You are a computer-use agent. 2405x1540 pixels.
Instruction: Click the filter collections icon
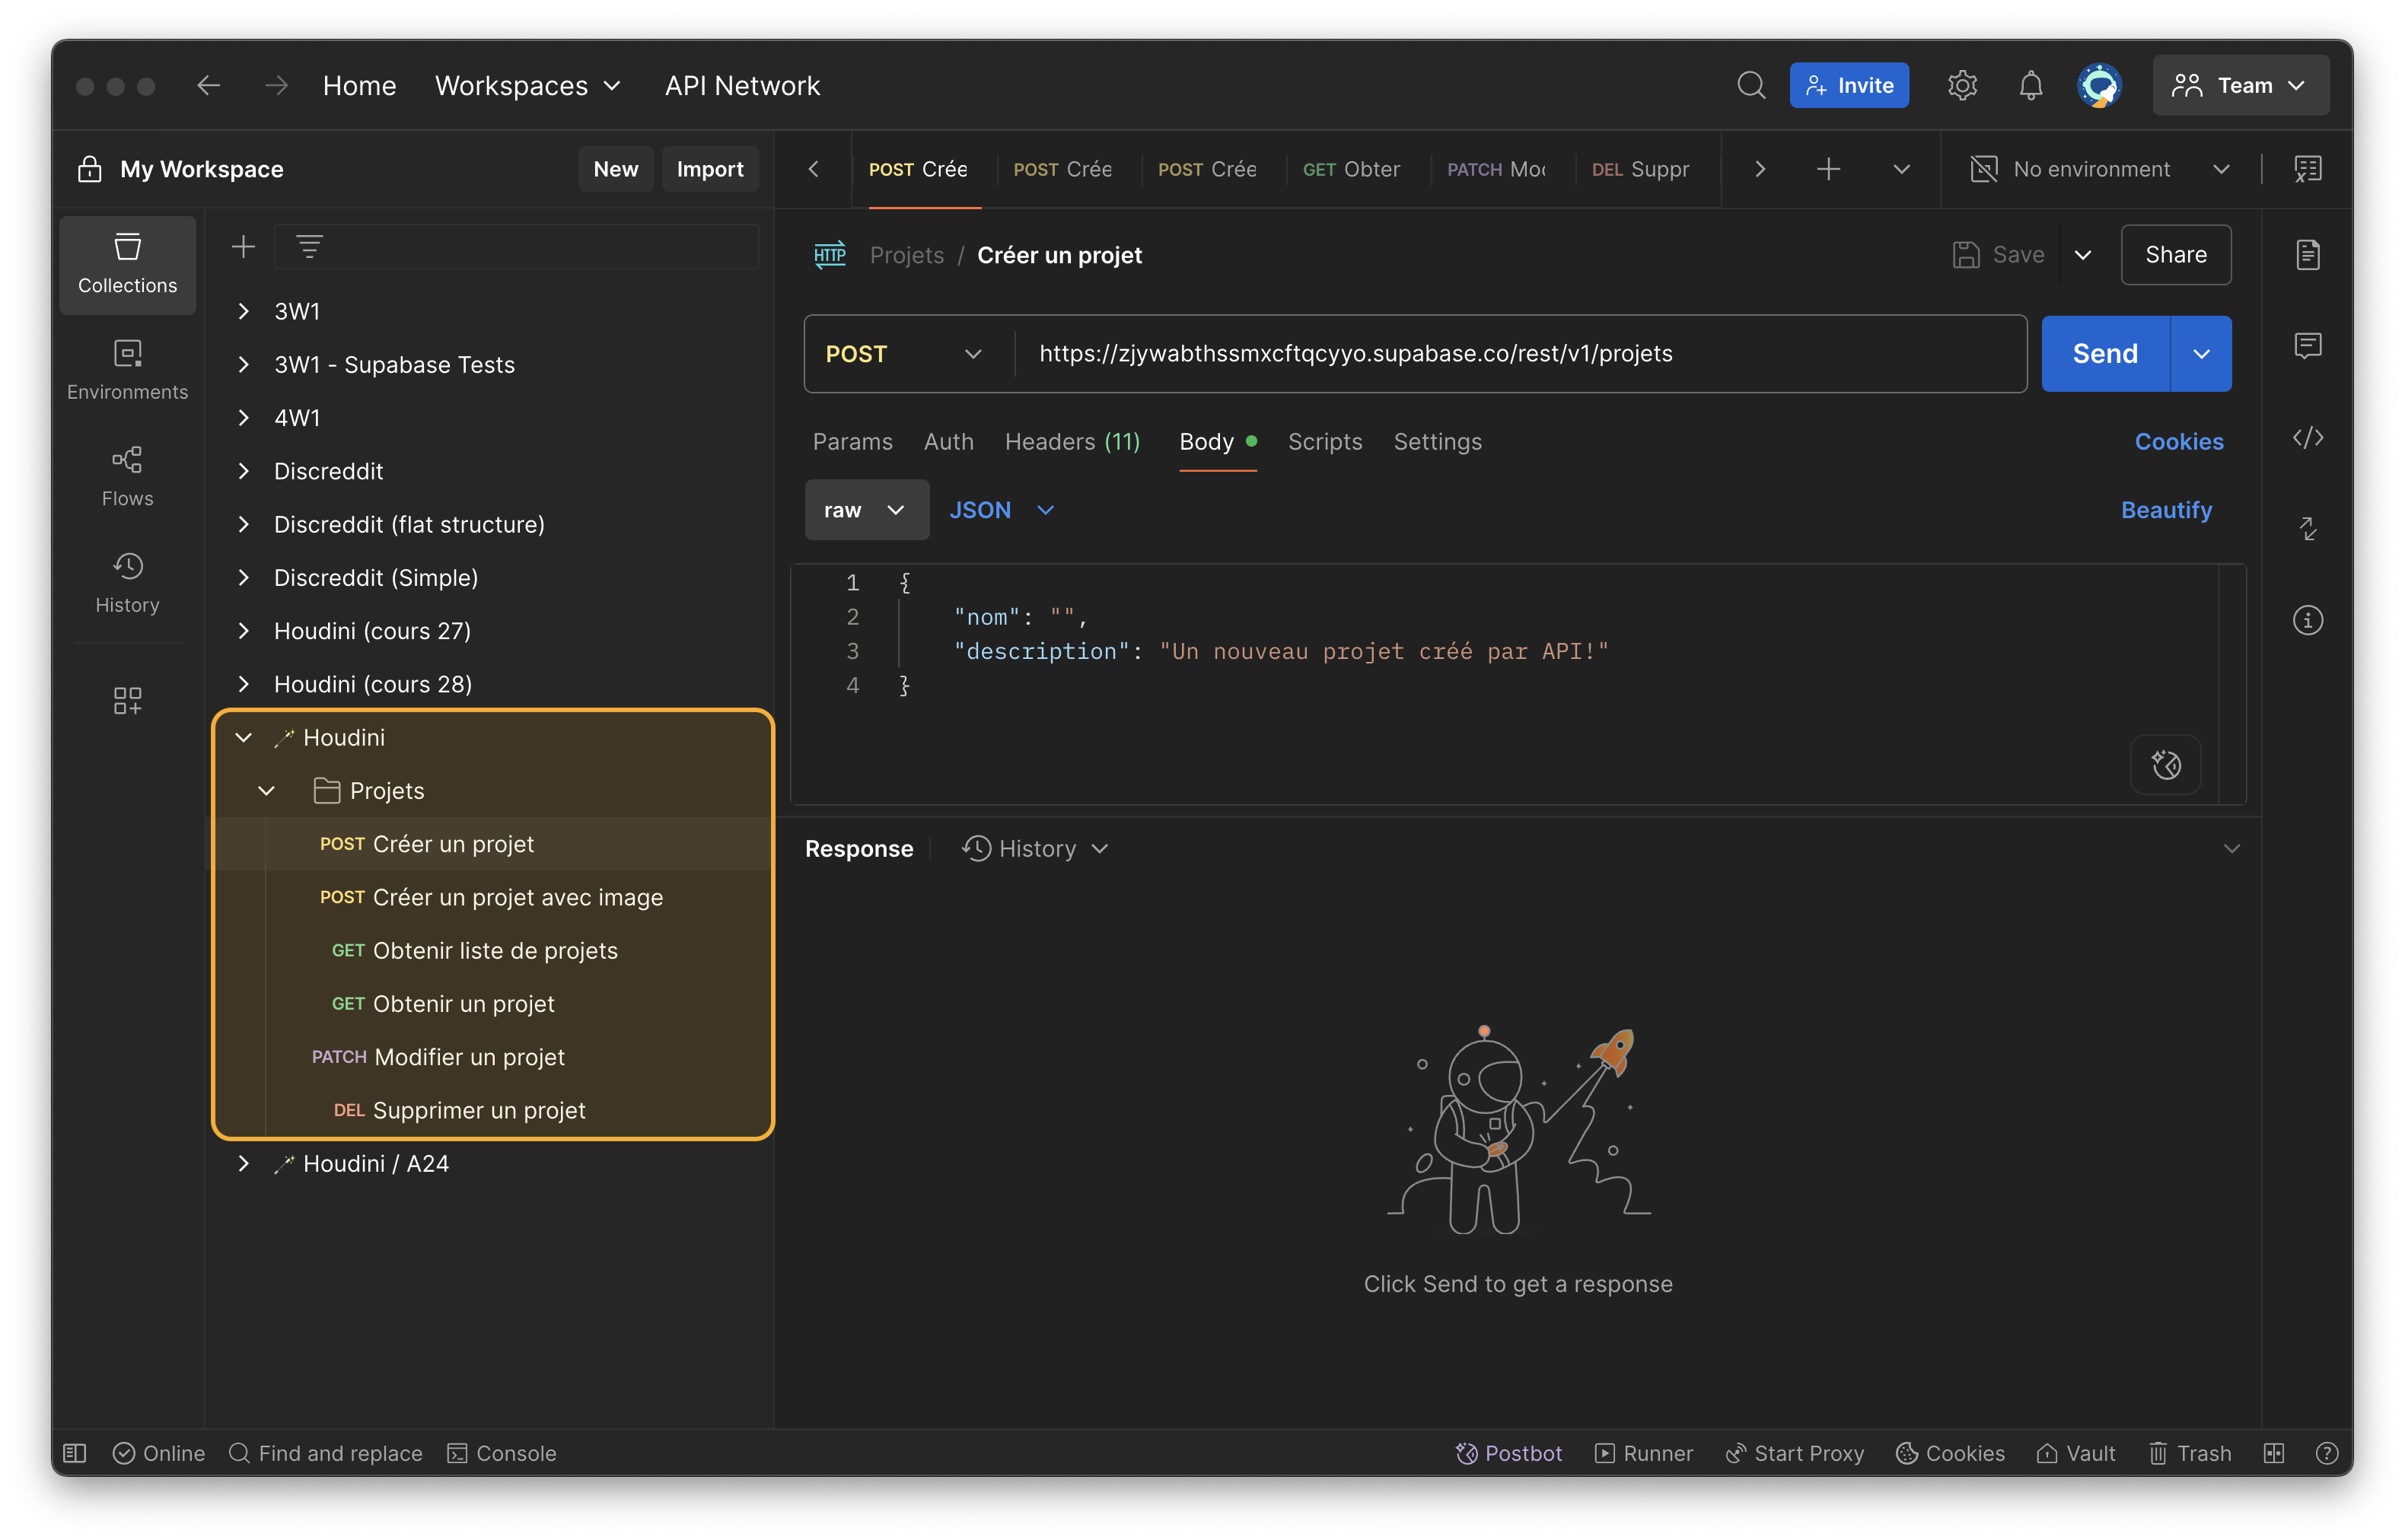click(x=309, y=246)
